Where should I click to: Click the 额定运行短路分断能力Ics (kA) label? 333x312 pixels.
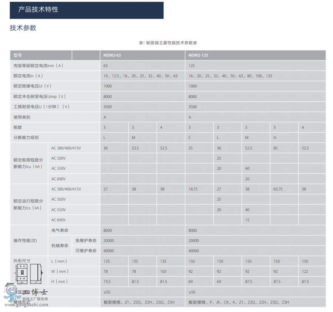tap(28, 204)
